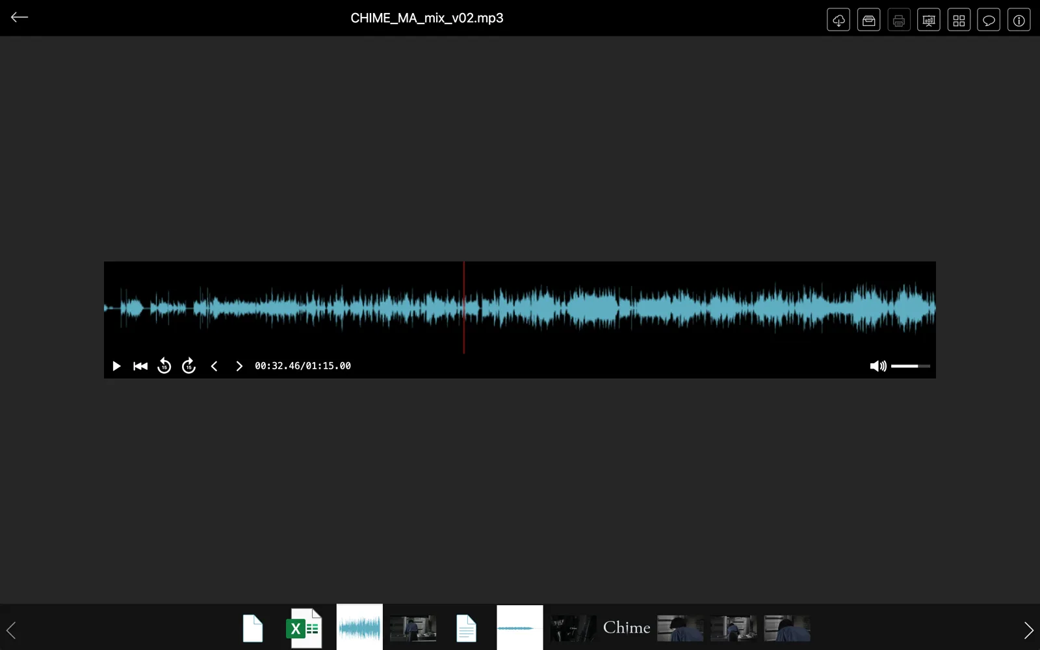Advance filmstrip with right arrow
1040x650 pixels.
(1028, 630)
